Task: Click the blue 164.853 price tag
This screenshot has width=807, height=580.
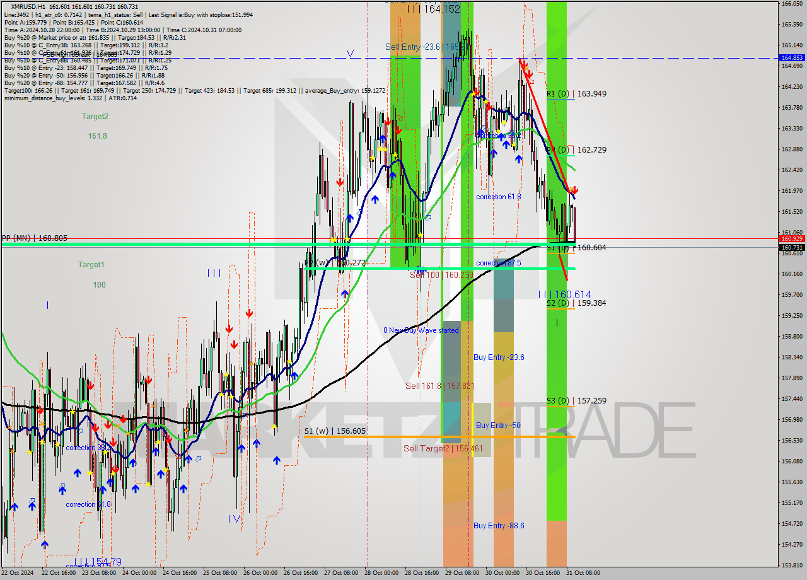Action: (792, 57)
